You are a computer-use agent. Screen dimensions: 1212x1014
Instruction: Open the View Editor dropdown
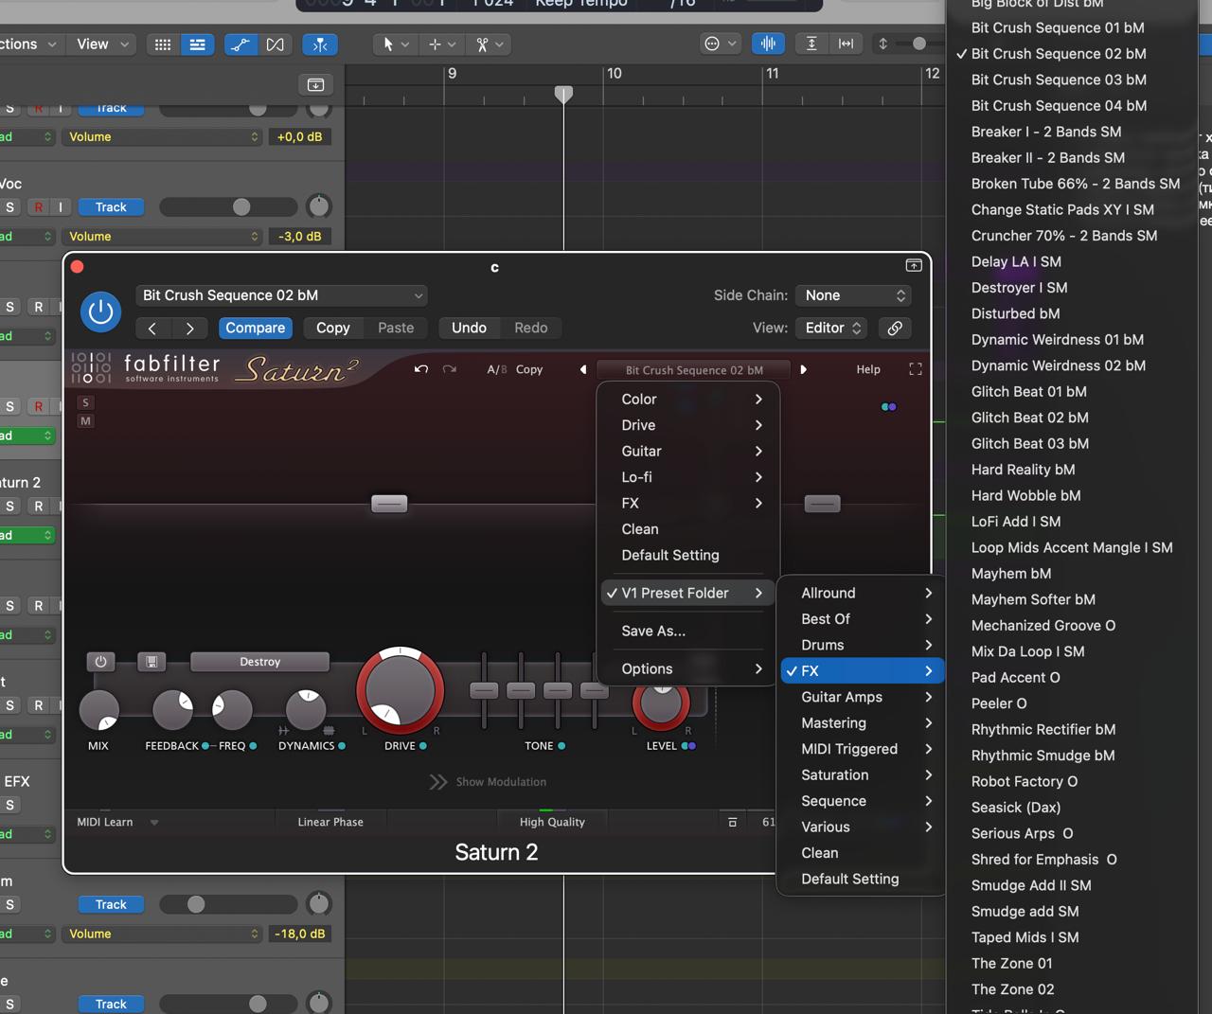click(x=832, y=328)
